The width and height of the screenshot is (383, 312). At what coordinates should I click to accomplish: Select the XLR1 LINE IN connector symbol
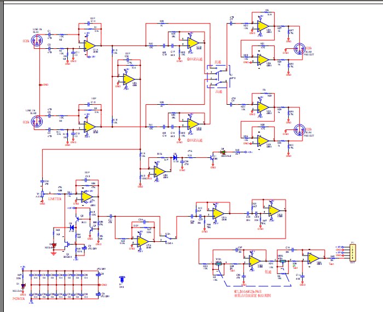(37, 41)
